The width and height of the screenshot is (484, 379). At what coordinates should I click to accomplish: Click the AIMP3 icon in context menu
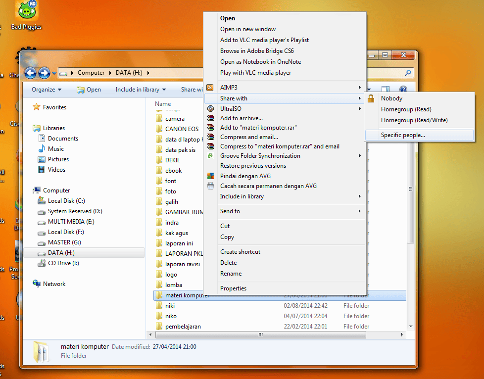coord(210,88)
